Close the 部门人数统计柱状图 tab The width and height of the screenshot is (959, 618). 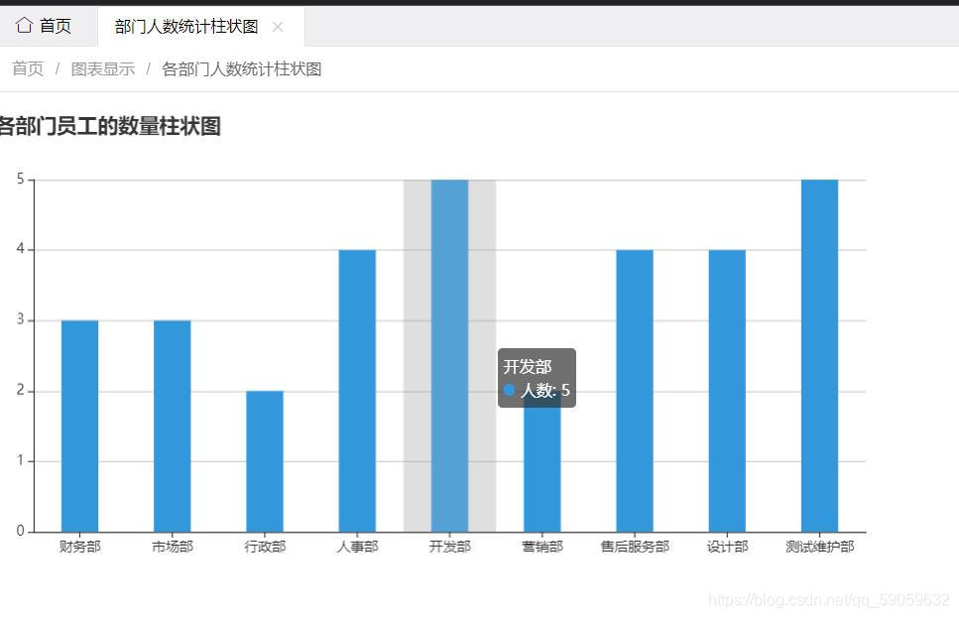278,27
